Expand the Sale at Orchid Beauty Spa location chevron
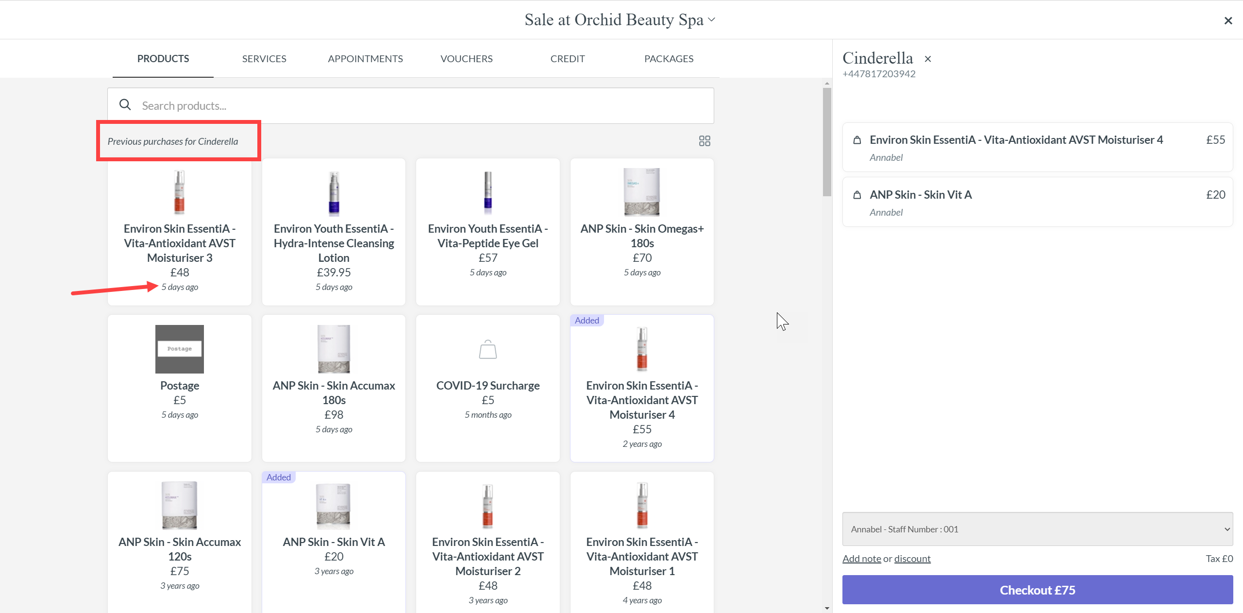 pyautogui.click(x=711, y=19)
